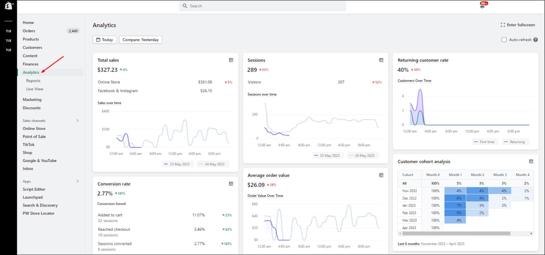Open the Total sales report icon
This screenshot has width=545, height=255.
tap(231, 60)
